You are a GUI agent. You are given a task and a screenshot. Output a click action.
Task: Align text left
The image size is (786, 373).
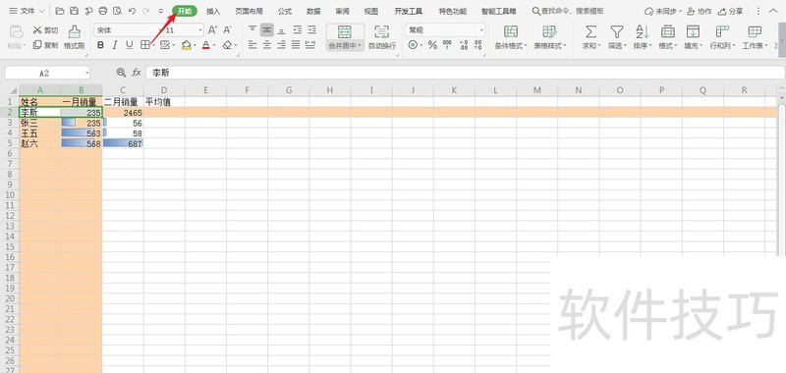253,45
